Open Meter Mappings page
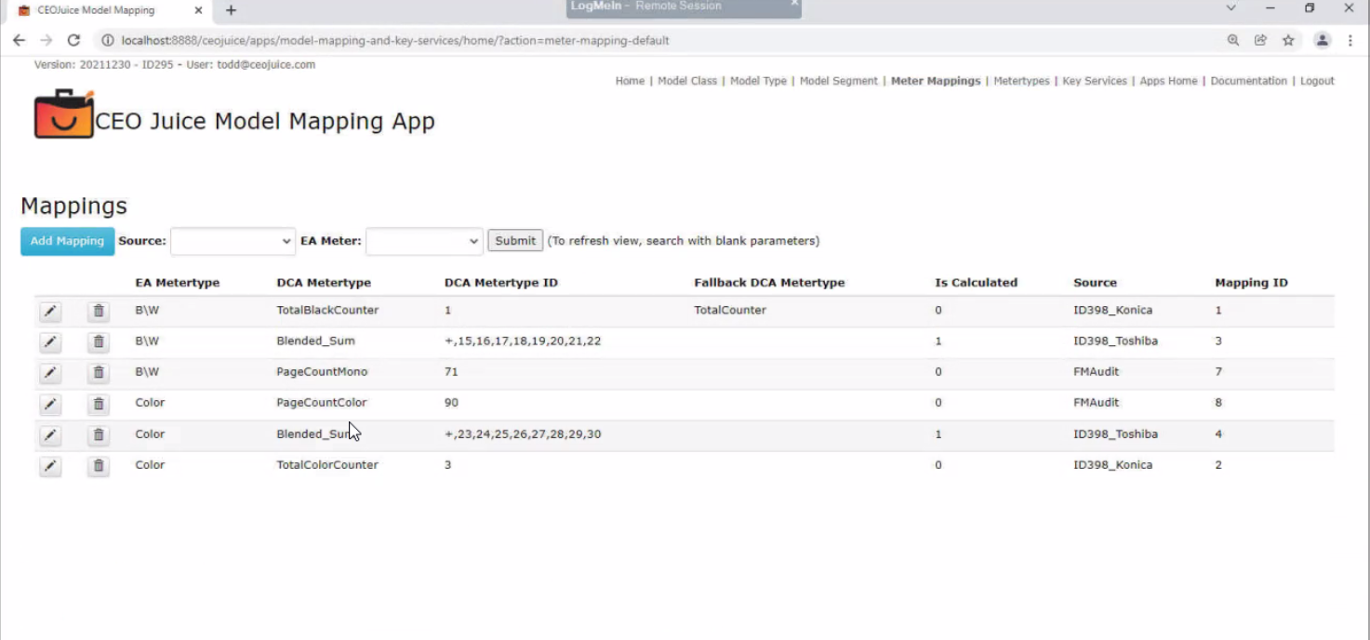Image resolution: width=1370 pixels, height=640 pixels. [936, 81]
